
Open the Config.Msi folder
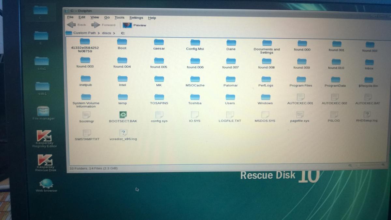pos(195,45)
